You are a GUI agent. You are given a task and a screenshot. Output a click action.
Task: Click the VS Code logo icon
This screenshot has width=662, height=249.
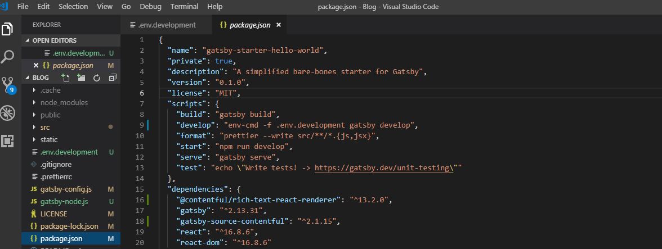(x=5, y=6)
